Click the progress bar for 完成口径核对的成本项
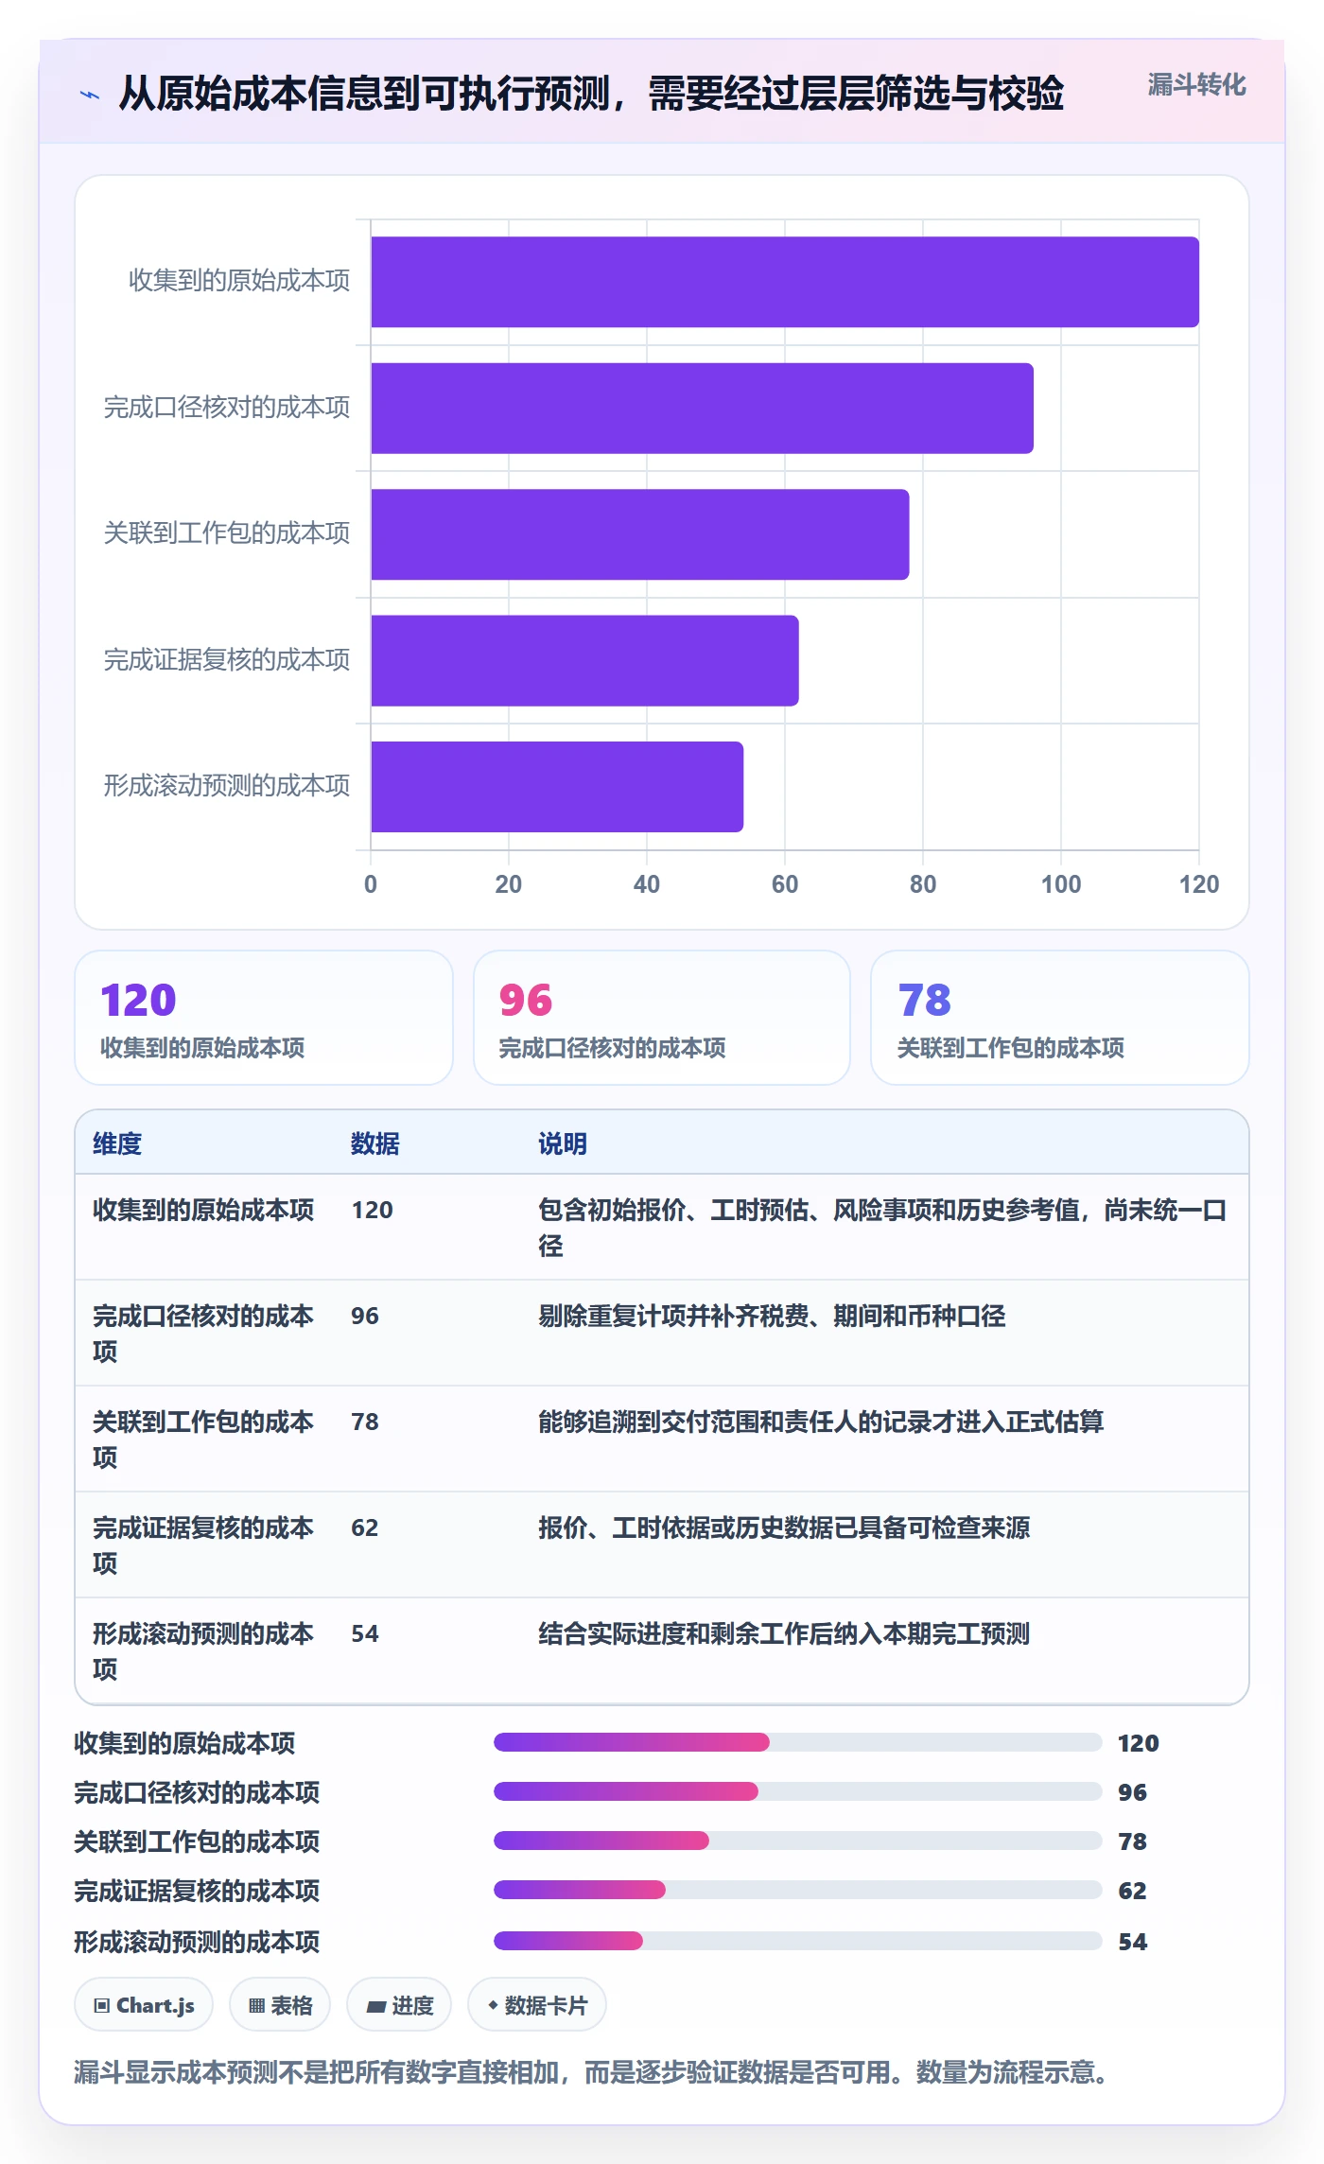 pos(797,1791)
